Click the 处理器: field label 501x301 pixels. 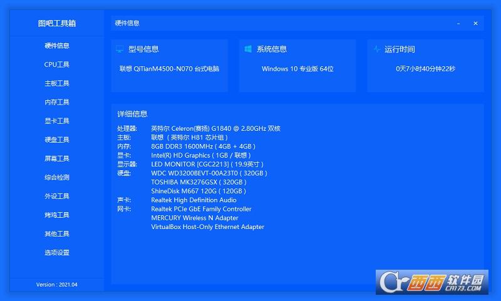[127, 129]
